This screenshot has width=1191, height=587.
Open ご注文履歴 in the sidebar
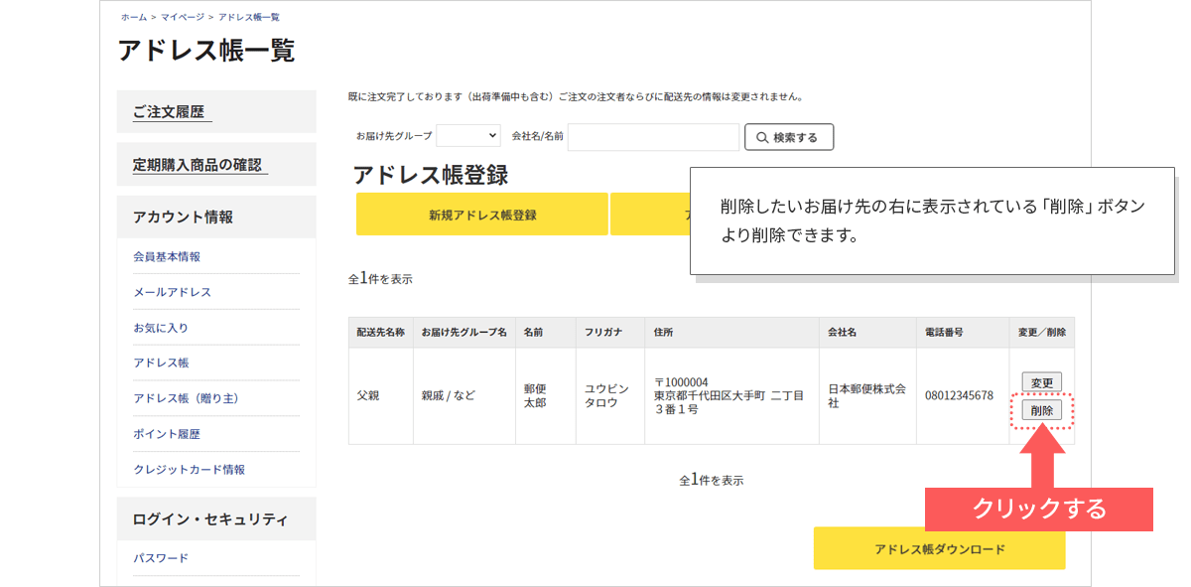(169, 112)
